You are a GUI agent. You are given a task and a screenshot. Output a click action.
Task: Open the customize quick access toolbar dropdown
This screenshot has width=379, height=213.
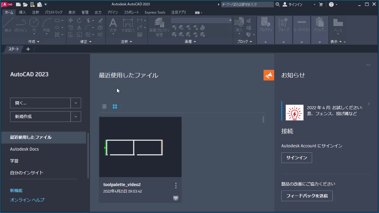(x=46, y=4)
